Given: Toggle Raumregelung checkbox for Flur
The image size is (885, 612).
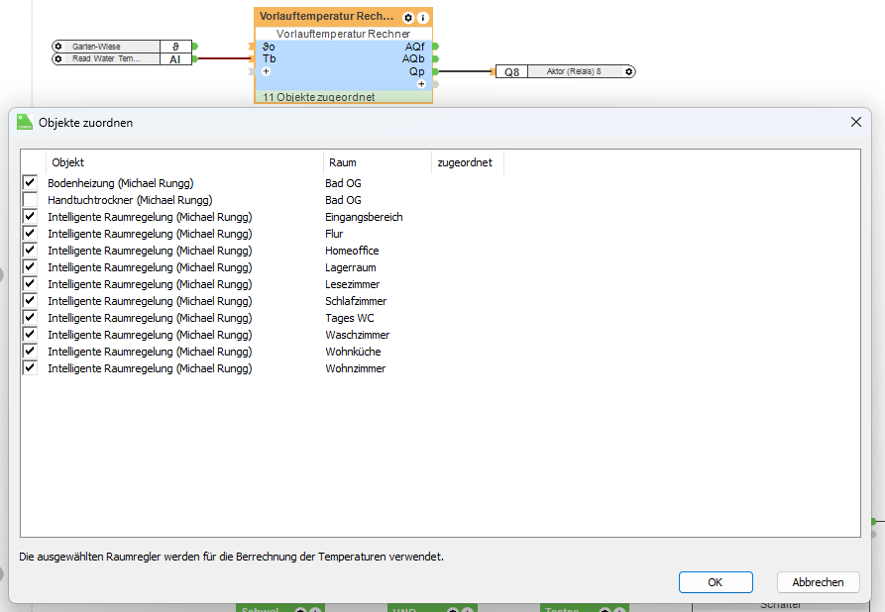Looking at the screenshot, I should (x=30, y=234).
